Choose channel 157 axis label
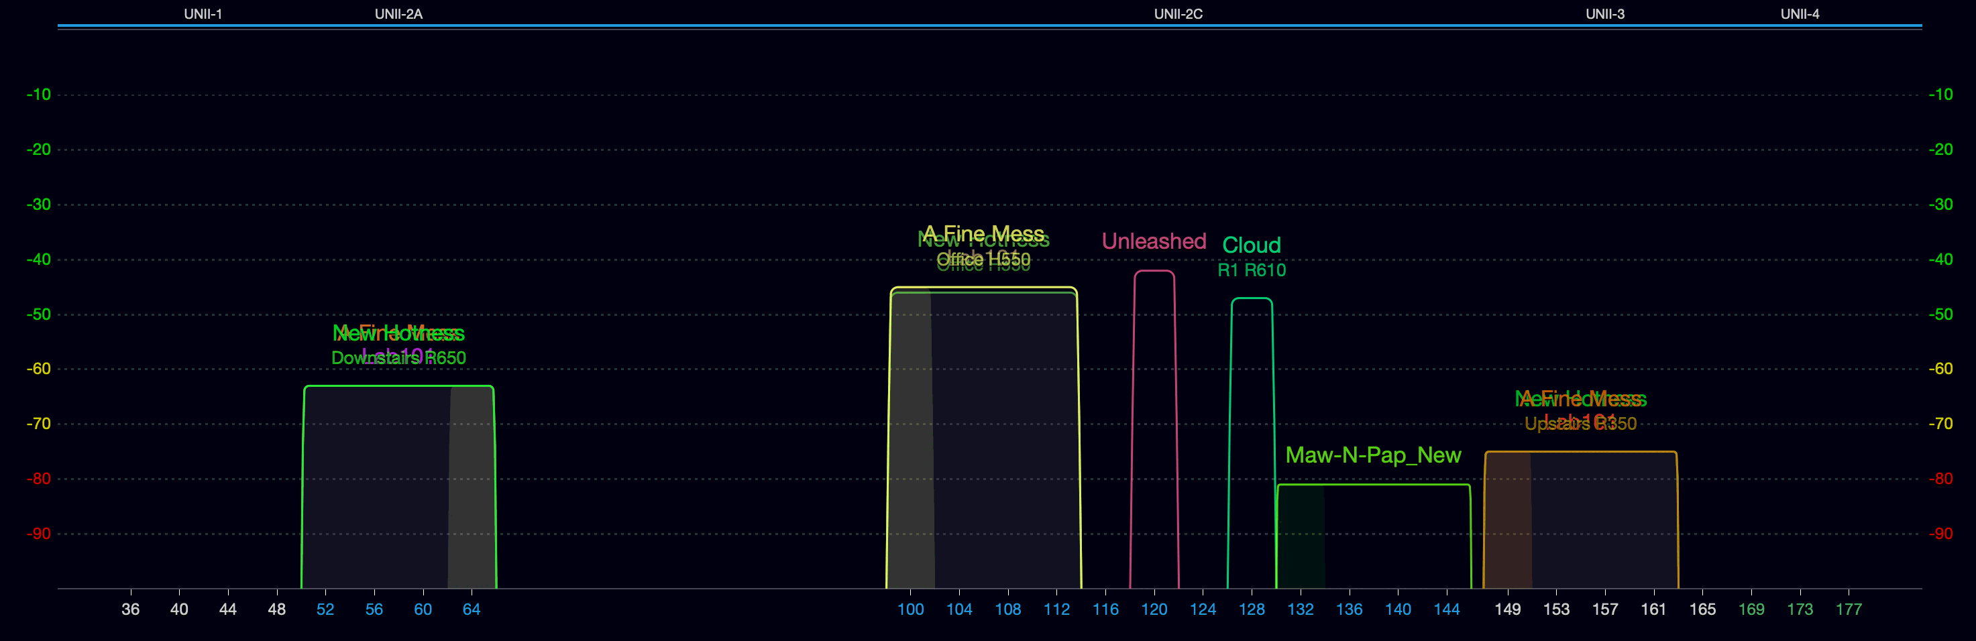The image size is (1976, 641). coord(1604,609)
